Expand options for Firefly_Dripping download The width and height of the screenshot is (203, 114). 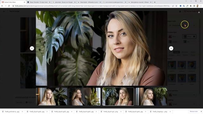(170, 111)
